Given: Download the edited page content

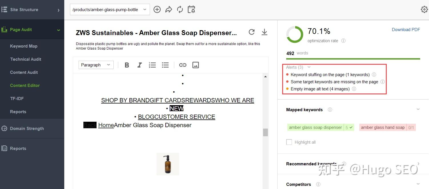Looking at the screenshot, I should (264, 32).
